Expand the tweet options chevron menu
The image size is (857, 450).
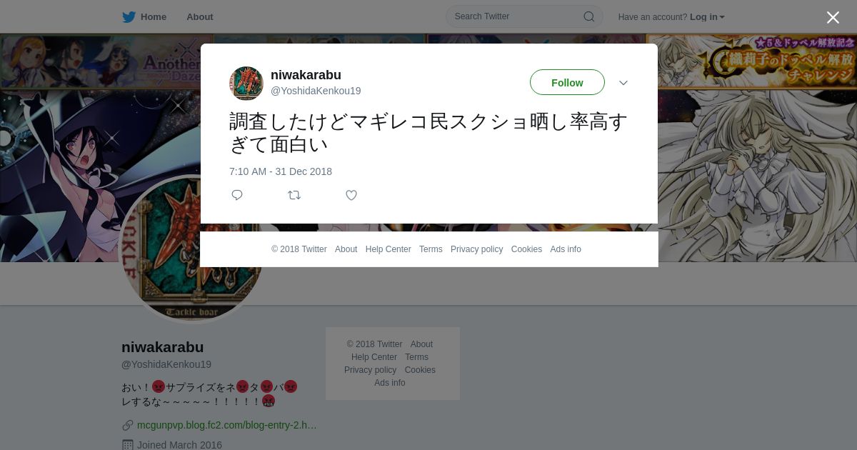(623, 83)
